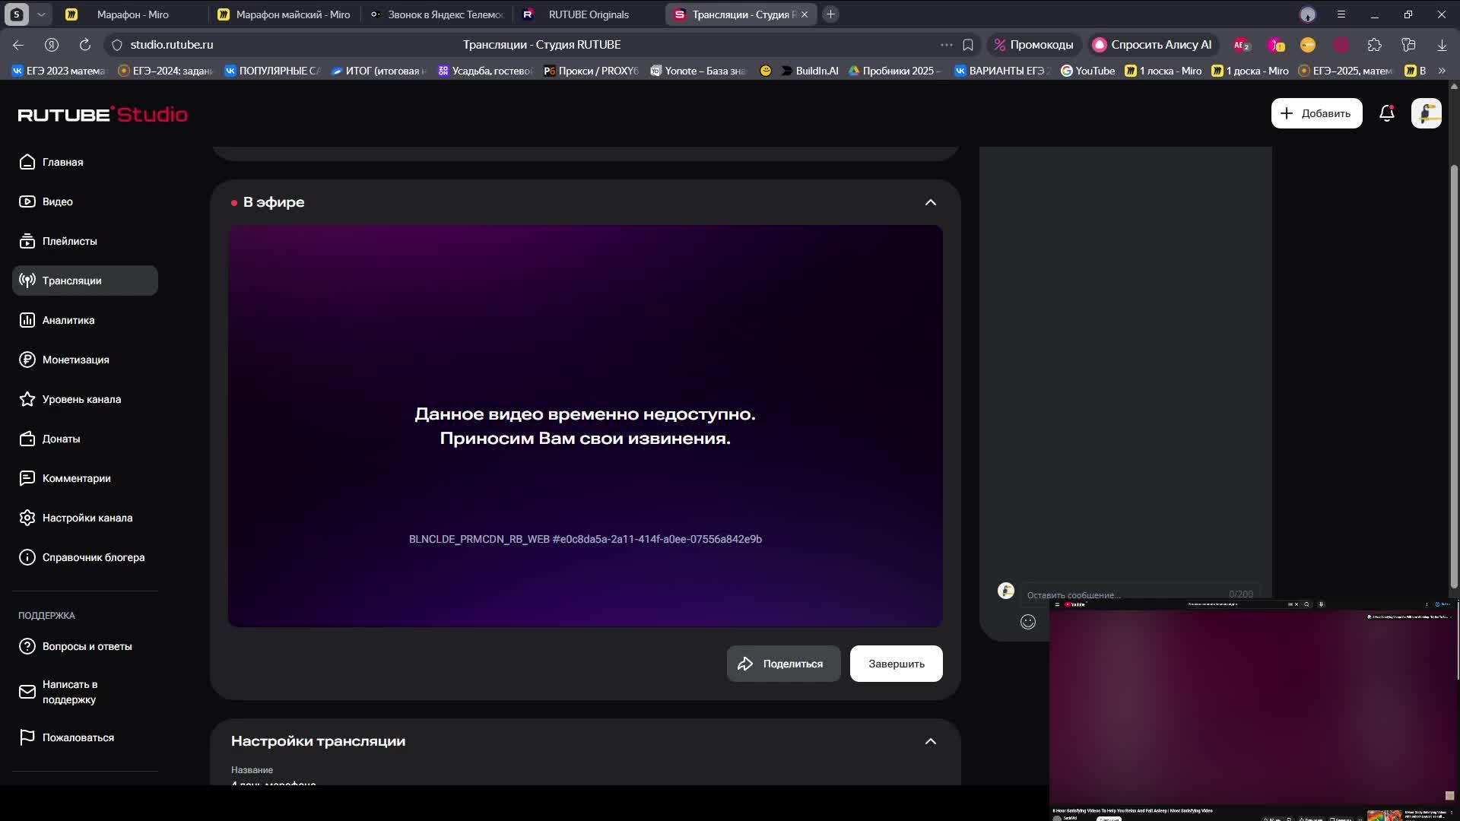Click the page vertical scrollbar
The image size is (1460, 821).
1454,376
